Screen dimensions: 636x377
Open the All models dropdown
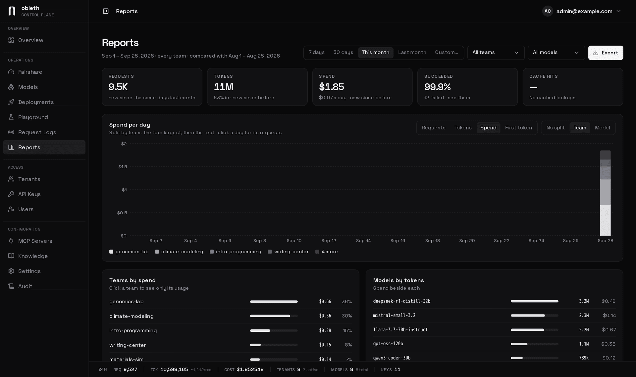(556, 53)
